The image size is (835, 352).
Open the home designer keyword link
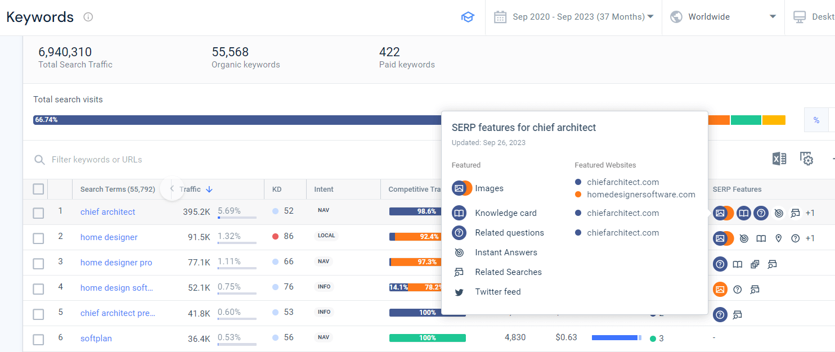[109, 237]
